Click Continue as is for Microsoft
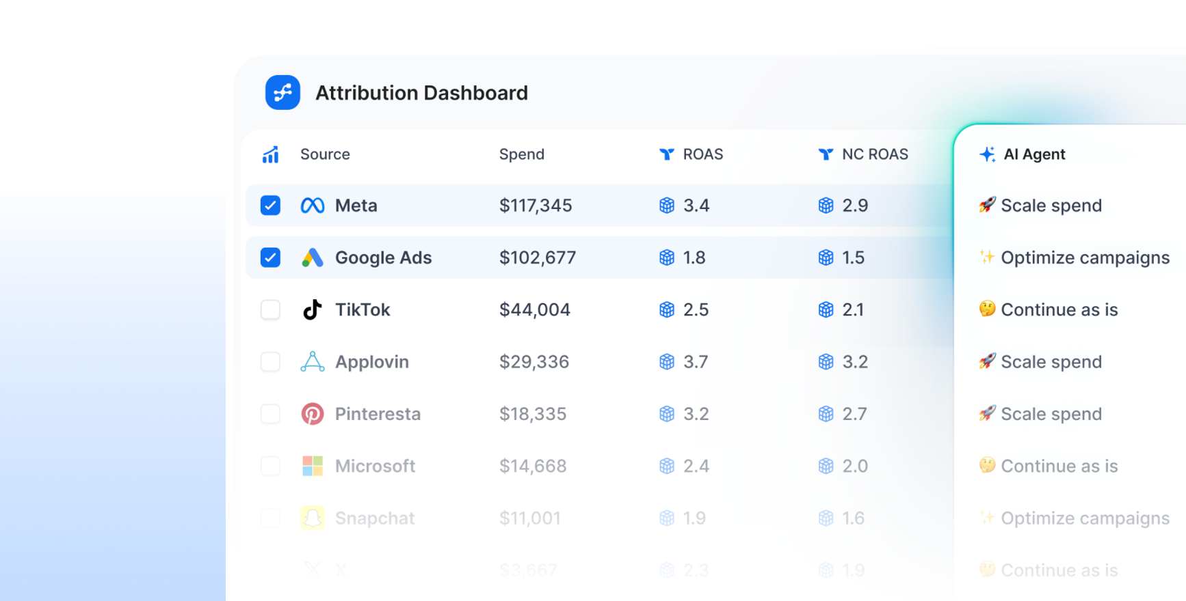 pos(1048,466)
